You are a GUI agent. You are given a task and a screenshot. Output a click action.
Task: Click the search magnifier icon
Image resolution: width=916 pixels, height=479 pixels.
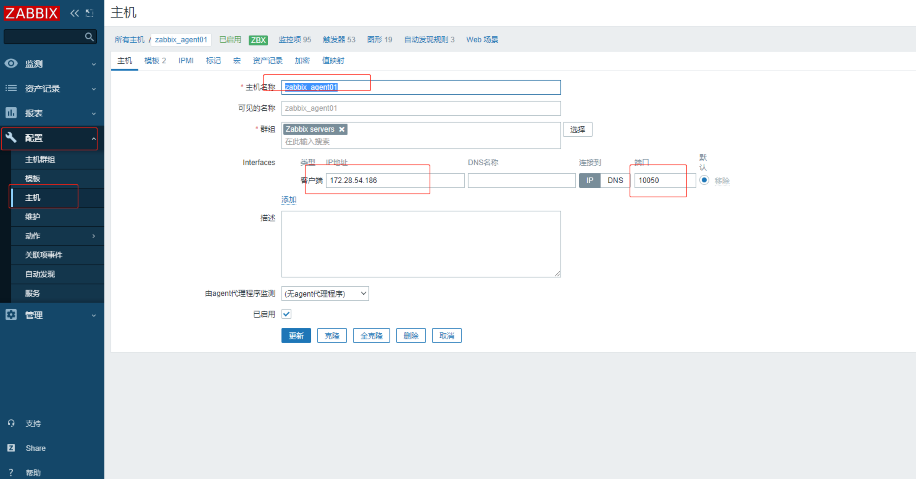point(89,37)
